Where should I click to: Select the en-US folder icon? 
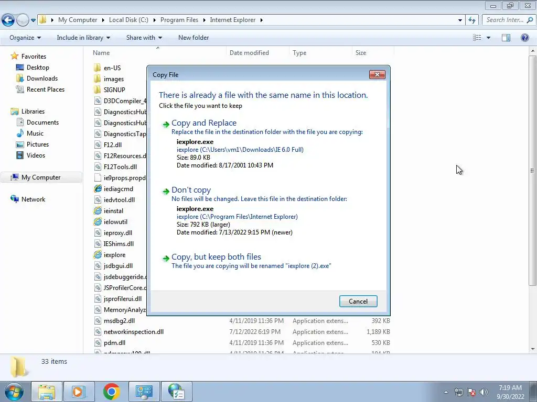click(97, 68)
